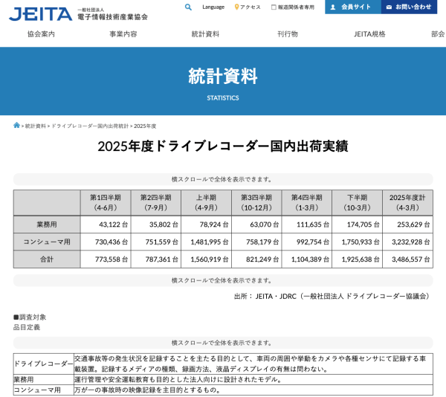Click the ドライブレコーダー definition row label
This screenshot has width=446, height=397.
[x=44, y=364]
